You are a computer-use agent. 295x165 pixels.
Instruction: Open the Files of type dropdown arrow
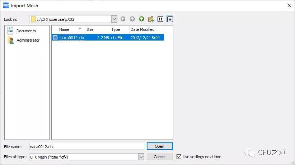click(x=141, y=157)
